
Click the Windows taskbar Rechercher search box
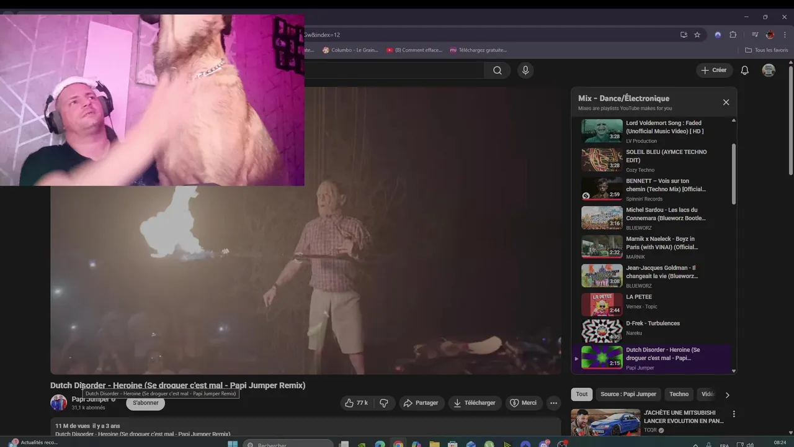[288, 445]
